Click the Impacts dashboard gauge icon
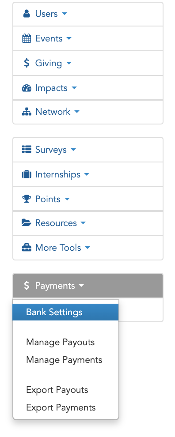Viewport: 175px width, 437px height. coord(27,88)
